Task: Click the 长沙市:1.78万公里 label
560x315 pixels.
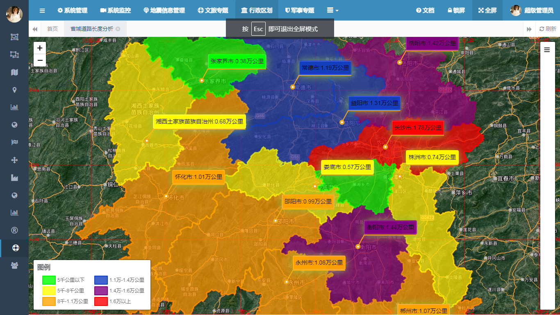Action: pyautogui.click(x=418, y=128)
